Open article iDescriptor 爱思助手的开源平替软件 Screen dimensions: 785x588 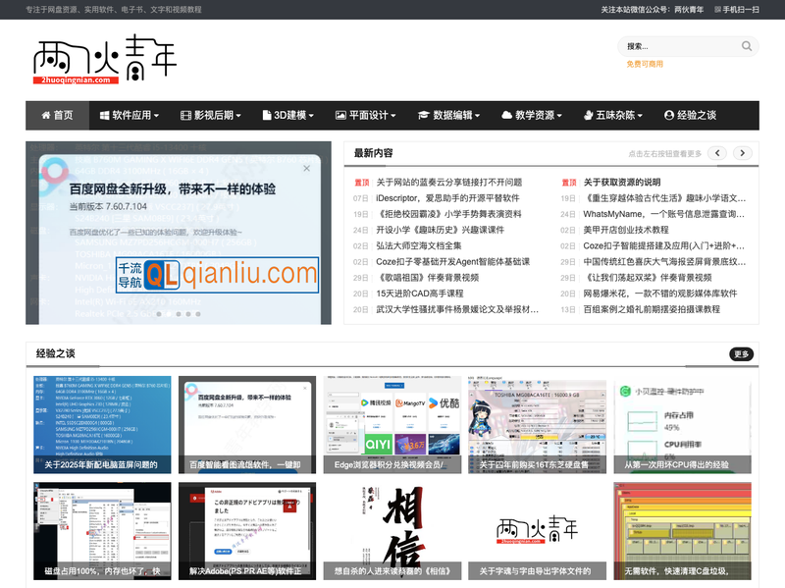point(447,198)
